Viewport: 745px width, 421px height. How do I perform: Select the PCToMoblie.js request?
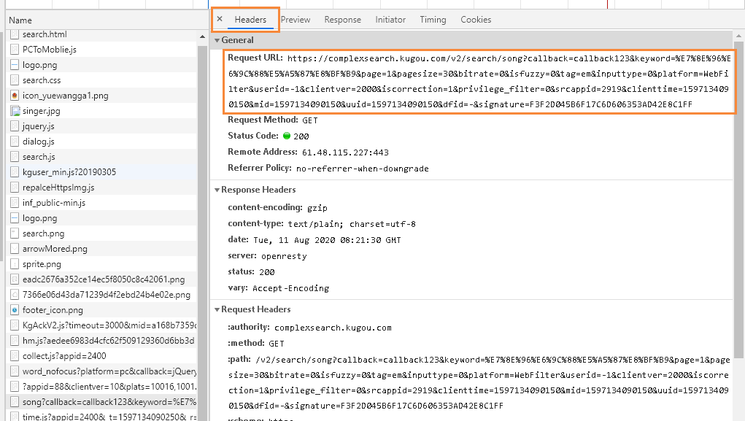[x=101, y=50]
